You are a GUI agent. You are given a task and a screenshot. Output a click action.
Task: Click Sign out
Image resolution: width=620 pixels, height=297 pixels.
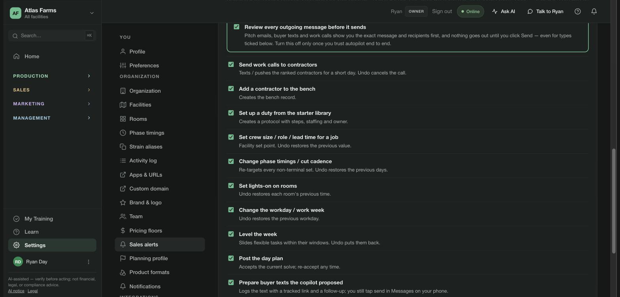[442, 11]
